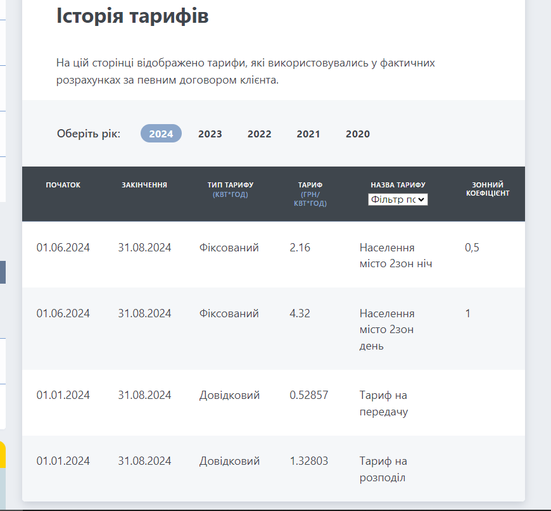
Task: Switch to year 2023
Action: tap(210, 134)
